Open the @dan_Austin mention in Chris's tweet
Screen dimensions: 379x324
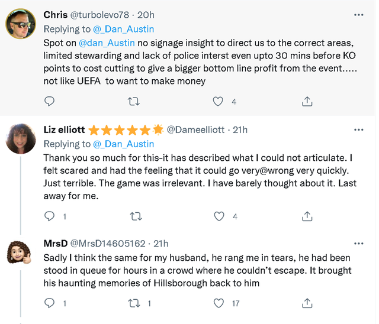tap(107, 43)
